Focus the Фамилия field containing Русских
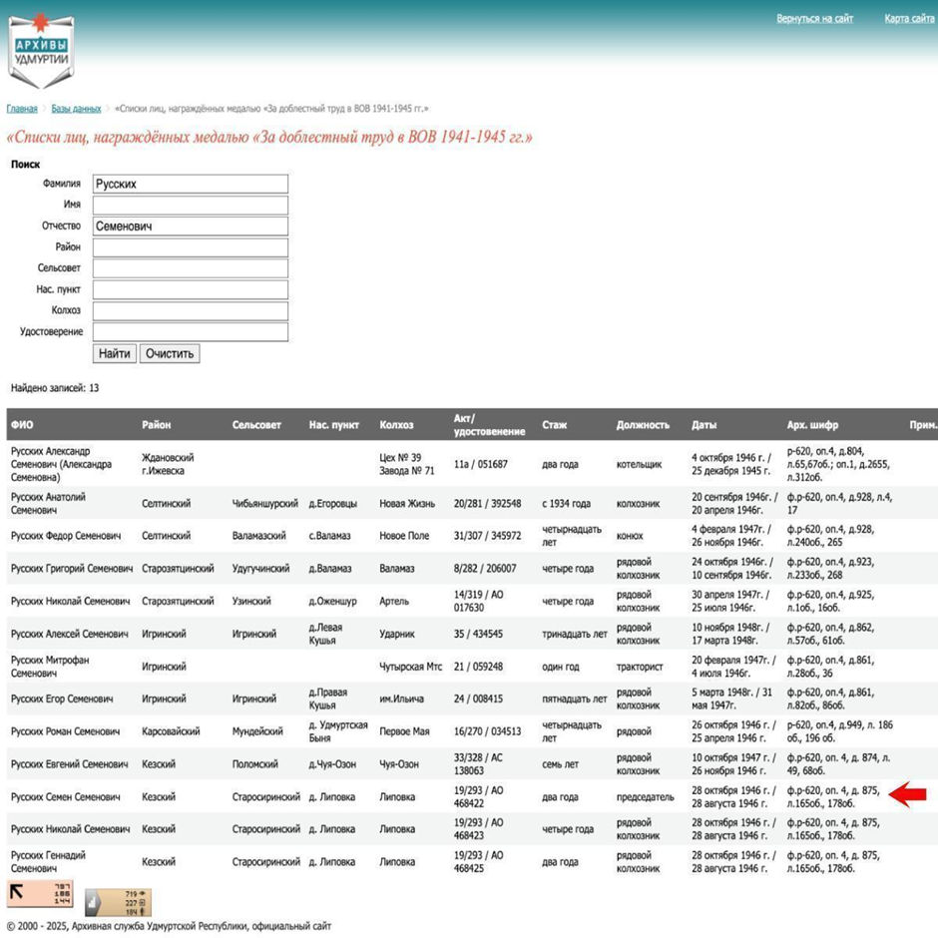The height and width of the screenshot is (938, 938). (190, 184)
